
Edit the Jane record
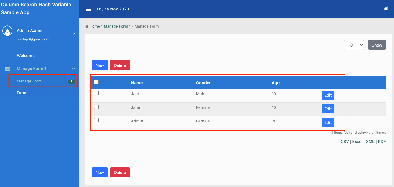[328, 109]
